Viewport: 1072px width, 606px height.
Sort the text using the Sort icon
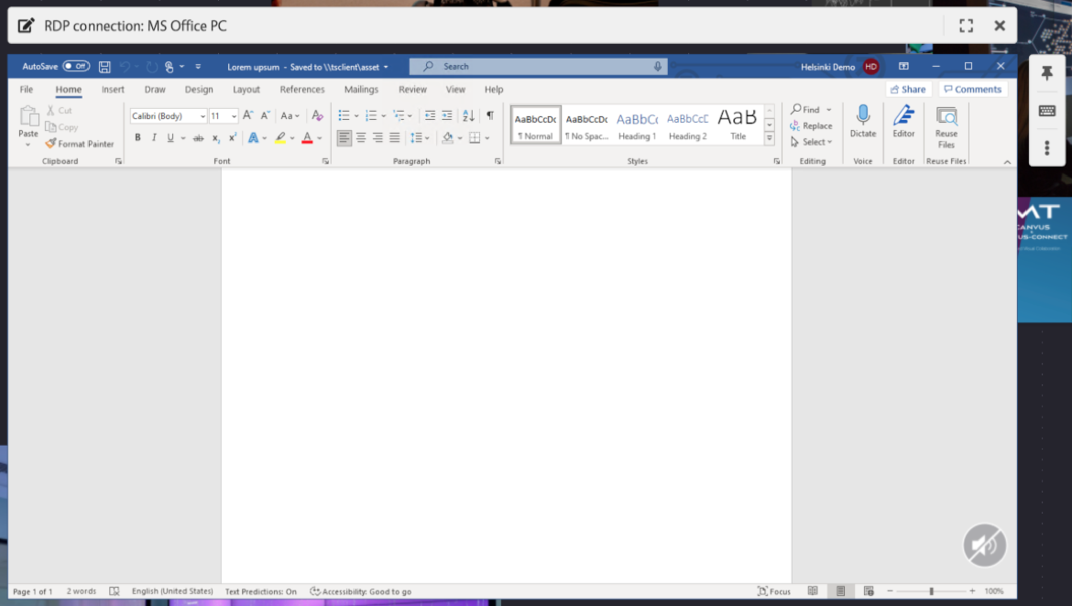coord(467,116)
